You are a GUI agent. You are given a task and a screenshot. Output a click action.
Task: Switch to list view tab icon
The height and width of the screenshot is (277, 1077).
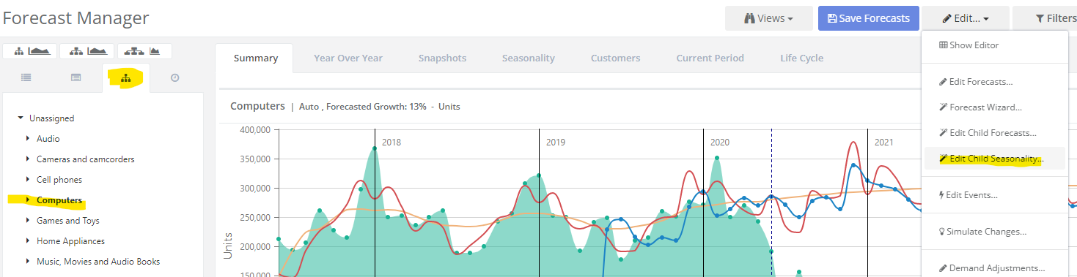click(x=26, y=77)
